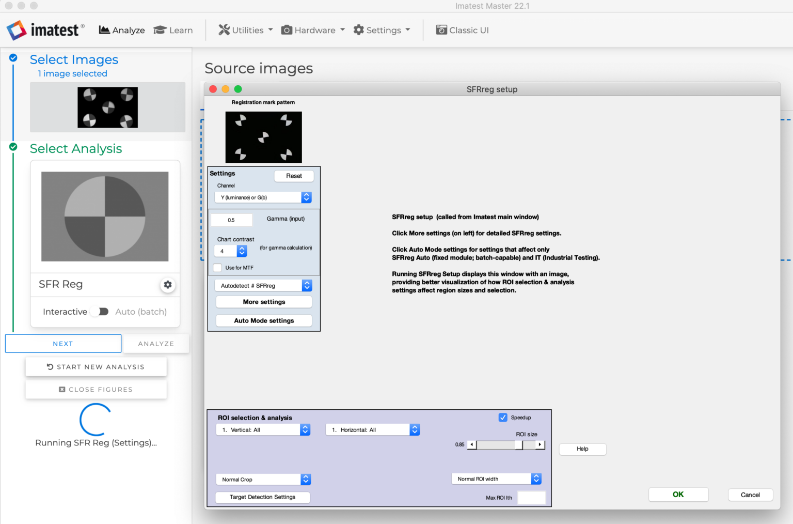Click the Target Detection Settings button
This screenshot has height=524, width=793.
[262, 497]
